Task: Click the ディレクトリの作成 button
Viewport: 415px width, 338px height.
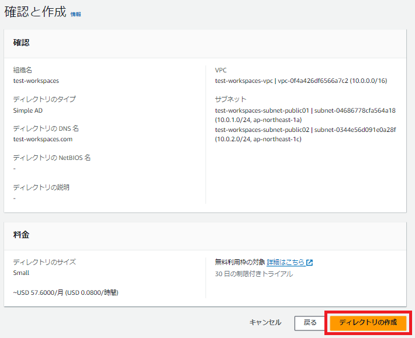Action: (x=368, y=323)
